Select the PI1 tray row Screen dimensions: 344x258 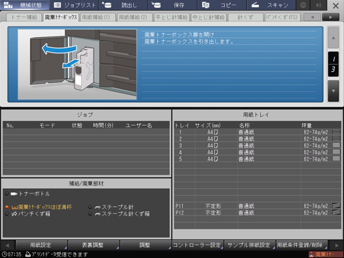(258, 206)
